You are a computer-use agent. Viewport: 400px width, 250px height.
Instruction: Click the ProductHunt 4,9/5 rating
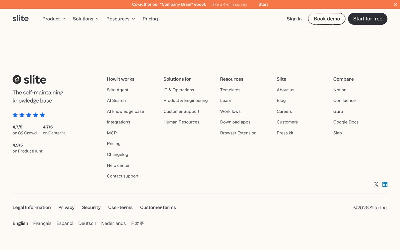tap(28, 148)
